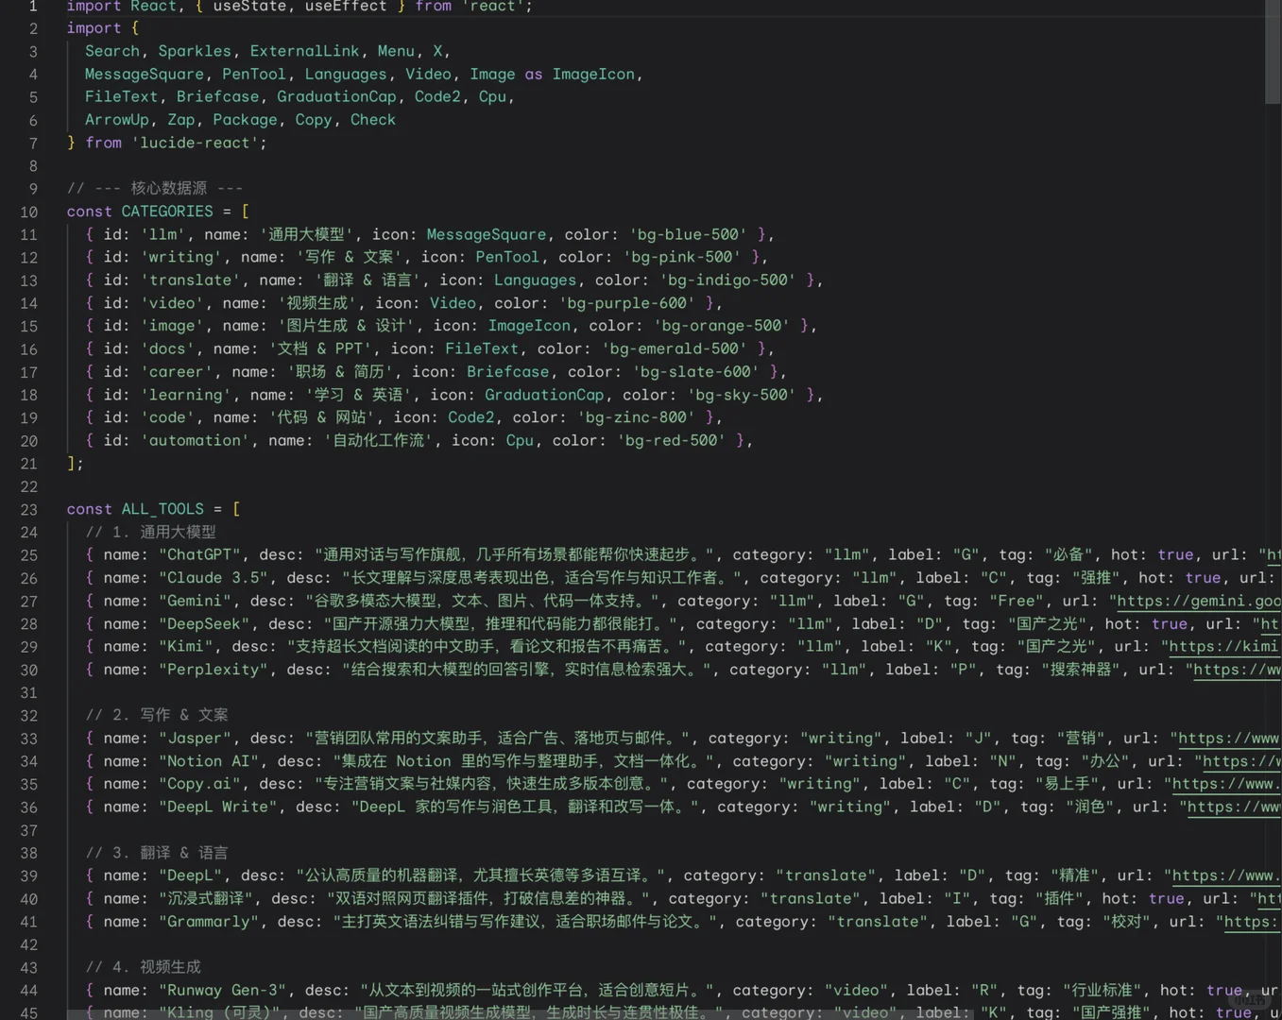
Task: Click the 'lucide-react' import string
Action: [x=195, y=143]
